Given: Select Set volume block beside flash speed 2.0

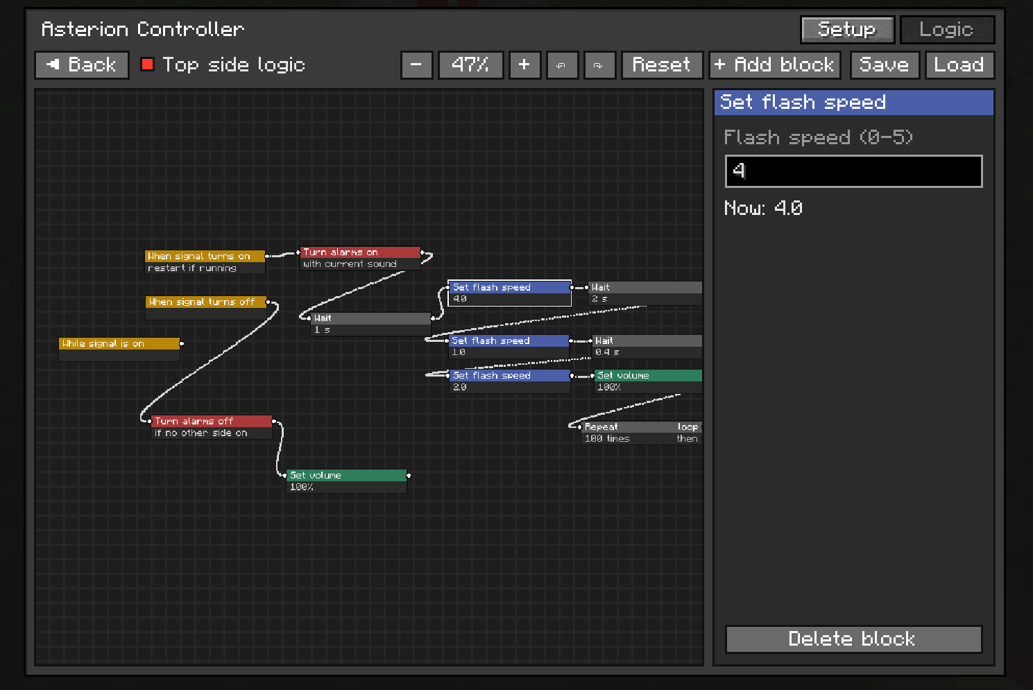Looking at the screenshot, I should (x=648, y=381).
